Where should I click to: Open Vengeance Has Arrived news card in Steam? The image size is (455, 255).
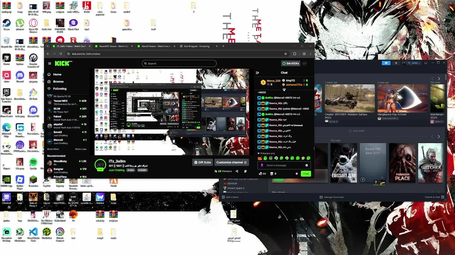click(x=402, y=102)
